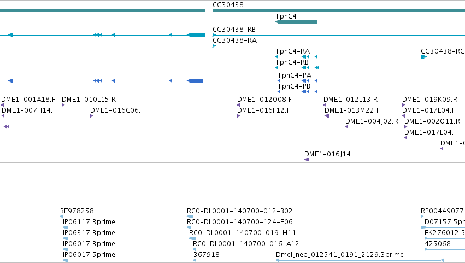465x263 pixels.
Task: Click the CG30438-RA transcript label
Action: [x=234, y=40]
